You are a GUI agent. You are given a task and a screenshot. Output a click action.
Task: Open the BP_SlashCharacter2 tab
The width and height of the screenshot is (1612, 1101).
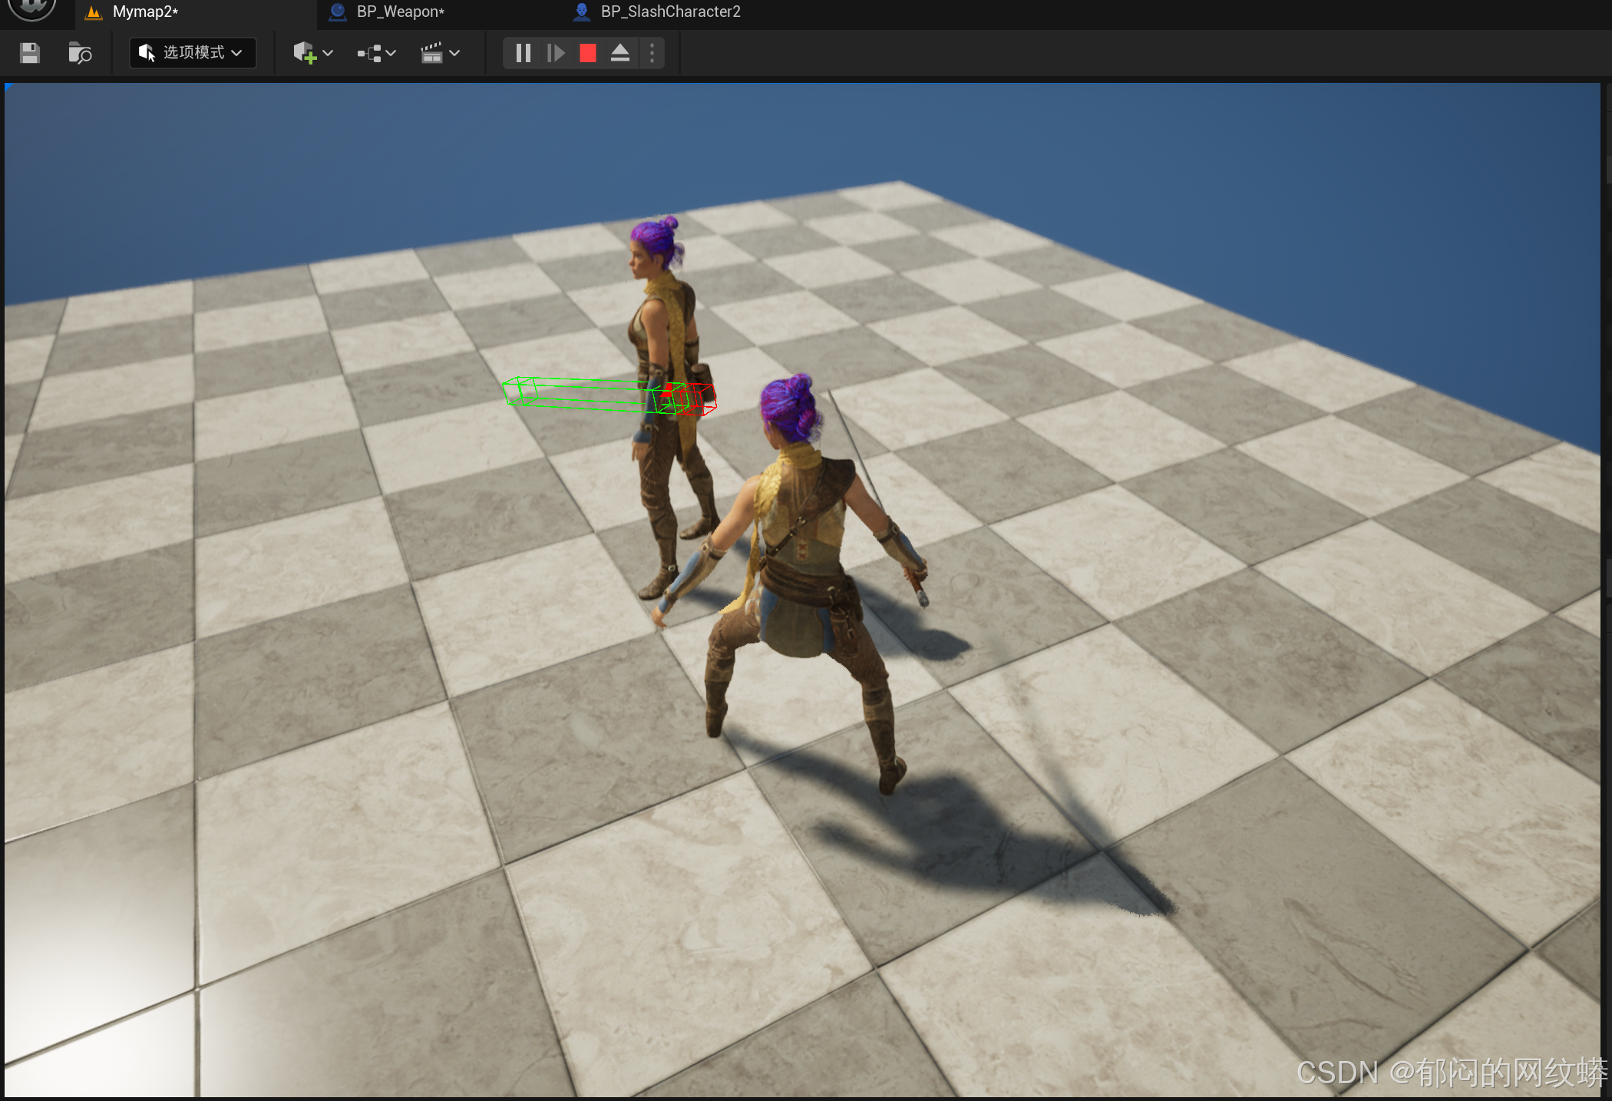pyautogui.click(x=669, y=12)
